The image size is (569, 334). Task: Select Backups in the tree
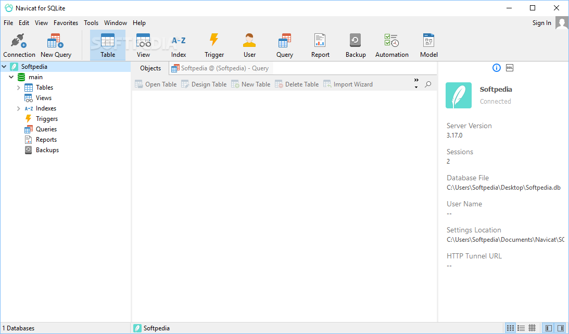pyautogui.click(x=47, y=150)
